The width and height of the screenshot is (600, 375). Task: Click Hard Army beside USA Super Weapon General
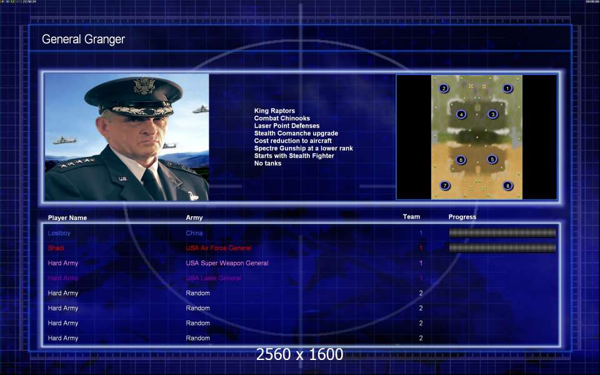tap(62, 263)
